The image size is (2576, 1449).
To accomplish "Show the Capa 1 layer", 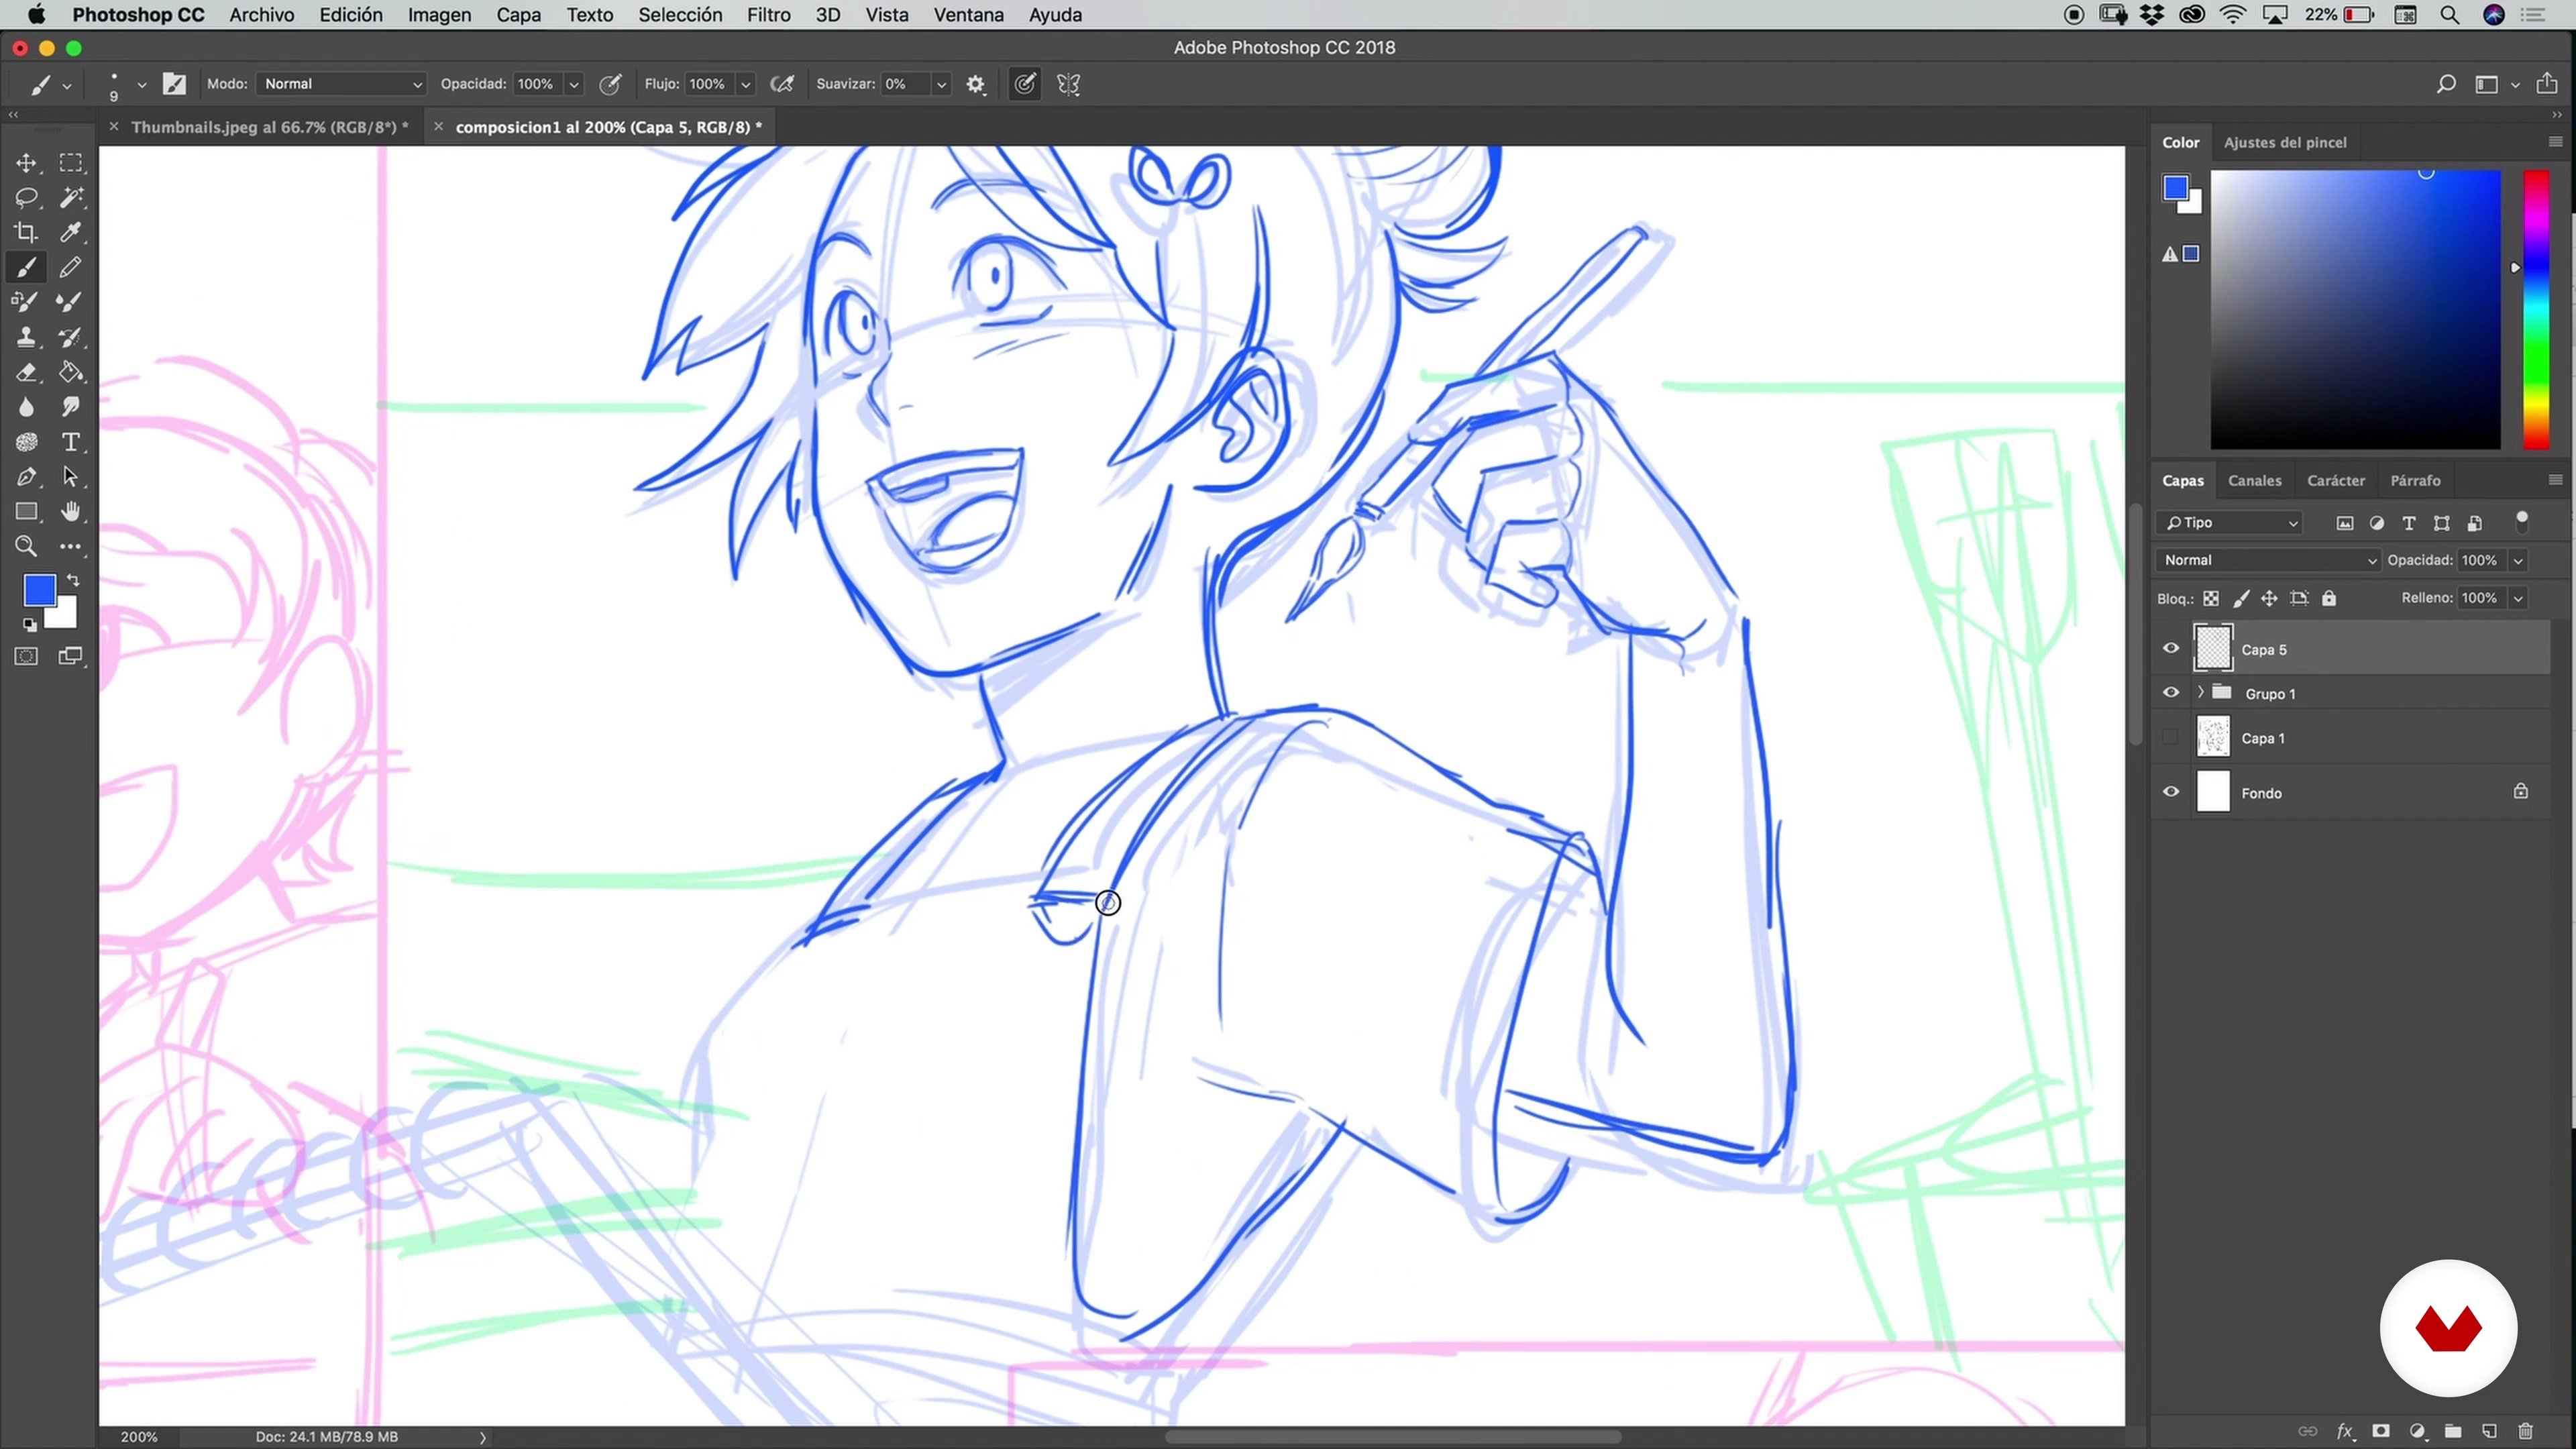I will [2171, 737].
